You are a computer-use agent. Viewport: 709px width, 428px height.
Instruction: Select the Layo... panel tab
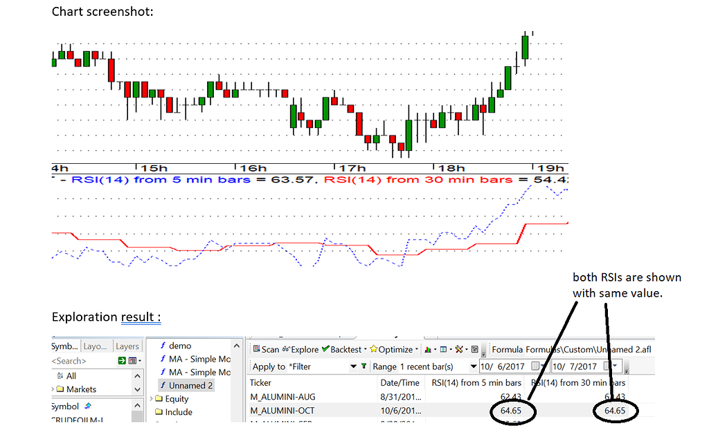pyautogui.click(x=96, y=346)
